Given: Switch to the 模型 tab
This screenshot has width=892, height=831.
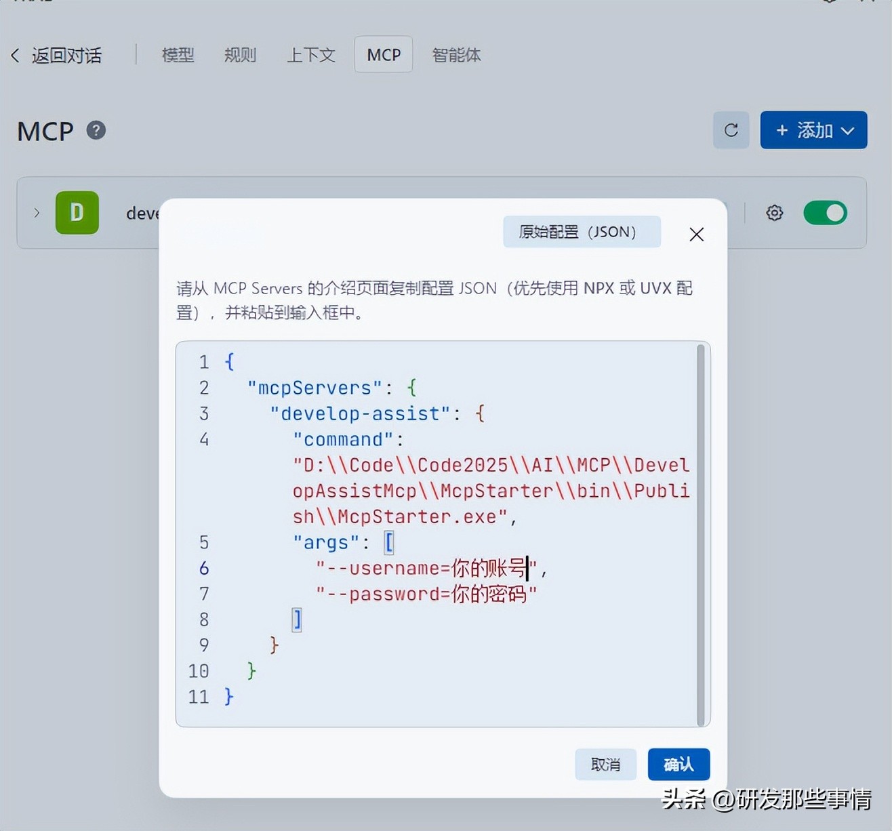Looking at the screenshot, I should [178, 55].
